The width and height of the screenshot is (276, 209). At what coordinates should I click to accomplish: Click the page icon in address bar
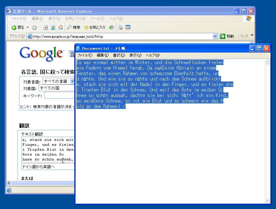click(30, 36)
